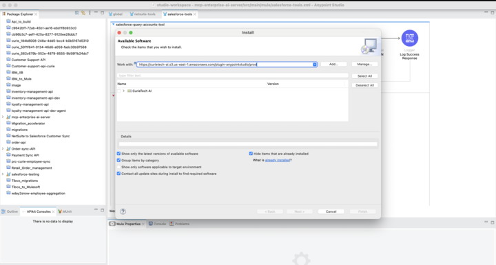Click the Order-sync-API project icon

click(x=8, y=149)
